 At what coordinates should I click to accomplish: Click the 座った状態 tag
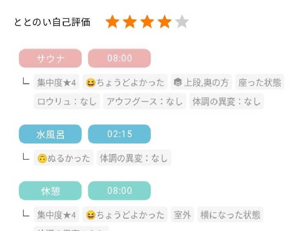(x=259, y=82)
